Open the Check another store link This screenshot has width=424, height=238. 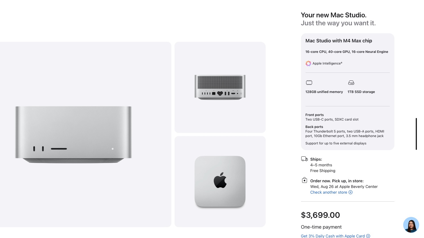pyautogui.click(x=329, y=192)
